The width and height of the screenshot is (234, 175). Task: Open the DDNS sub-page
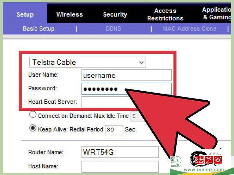point(113,29)
